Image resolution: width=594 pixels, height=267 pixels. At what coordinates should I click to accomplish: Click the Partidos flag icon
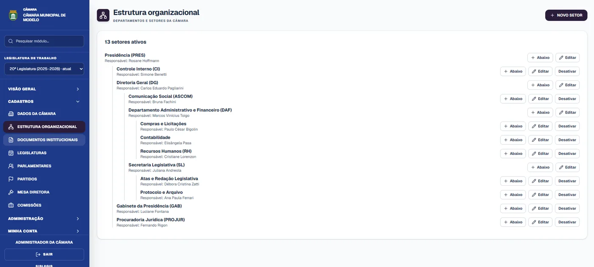tap(11, 179)
